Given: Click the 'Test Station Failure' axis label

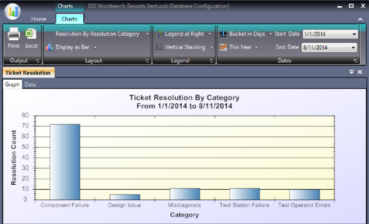Looking at the screenshot, I should 244,205.
